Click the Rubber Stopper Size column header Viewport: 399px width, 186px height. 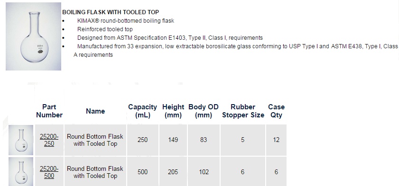[243, 111]
